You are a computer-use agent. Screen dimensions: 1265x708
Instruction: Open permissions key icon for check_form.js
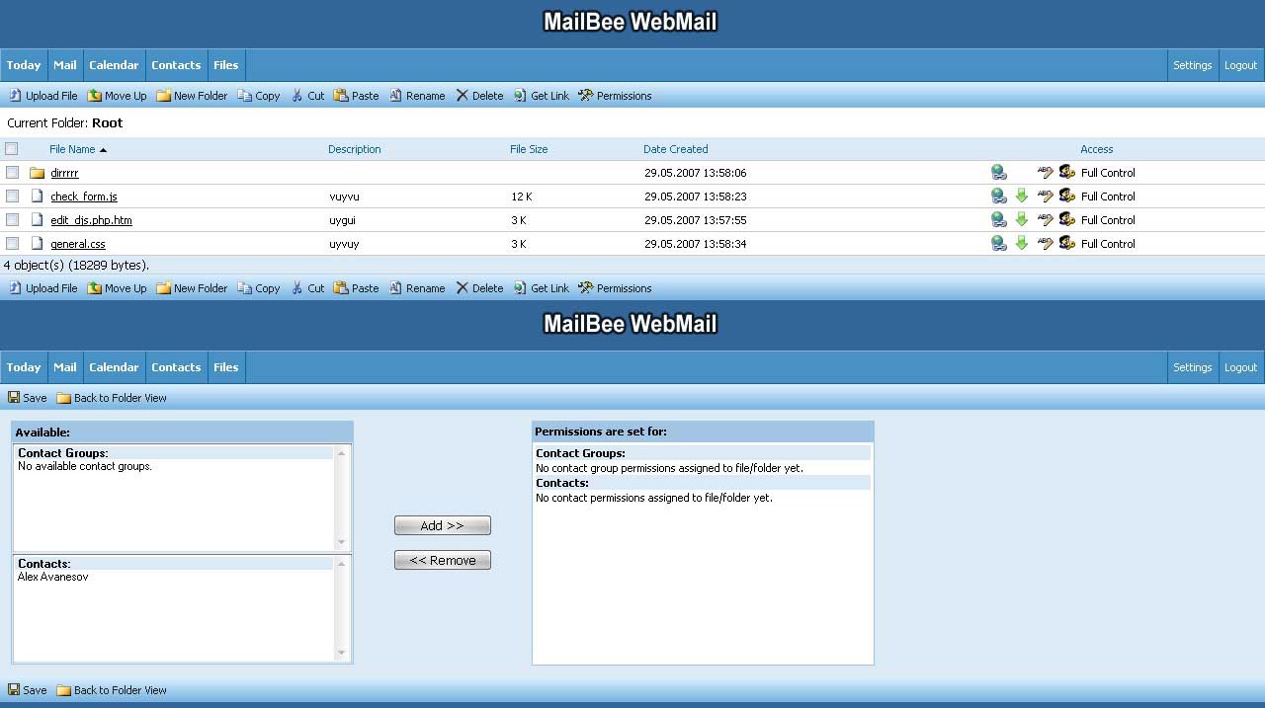[x=1067, y=196]
